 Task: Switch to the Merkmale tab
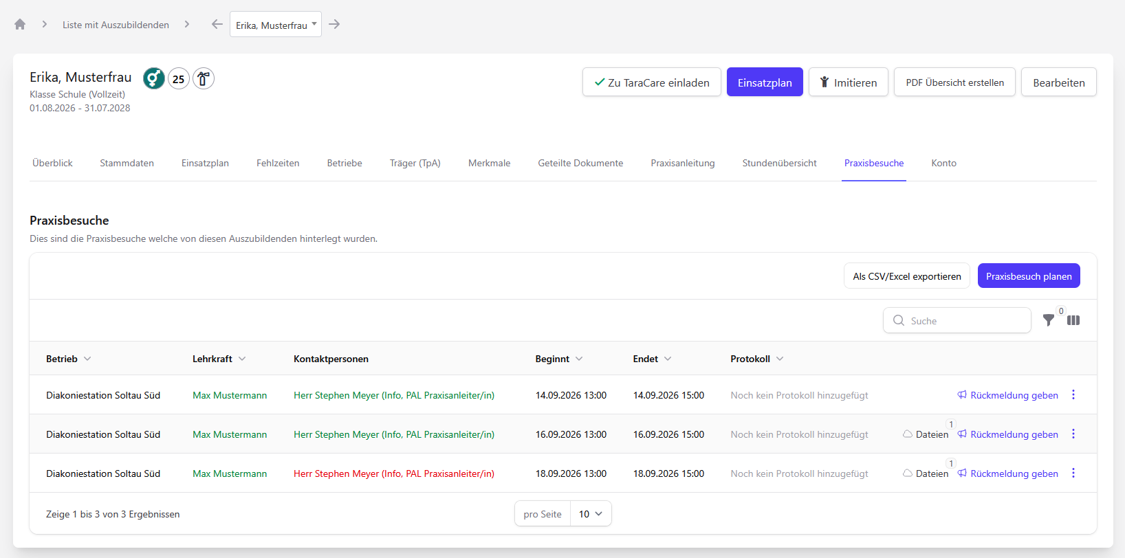pyautogui.click(x=490, y=163)
